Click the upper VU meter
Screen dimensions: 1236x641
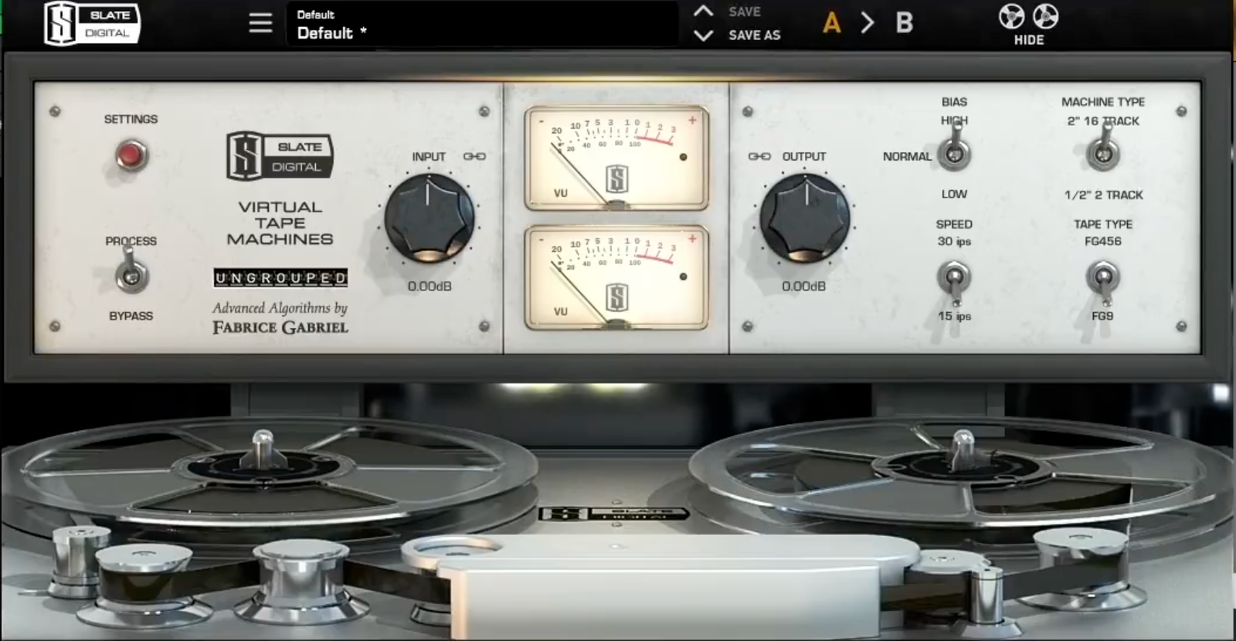point(616,158)
